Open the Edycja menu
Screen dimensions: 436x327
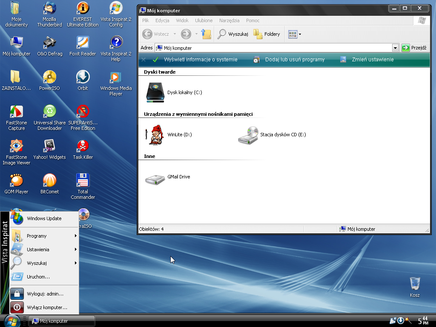162,20
